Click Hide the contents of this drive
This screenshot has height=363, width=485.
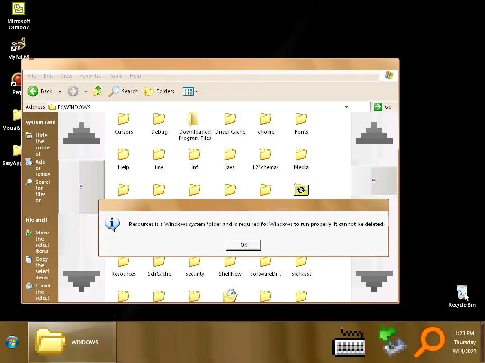tap(38, 144)
